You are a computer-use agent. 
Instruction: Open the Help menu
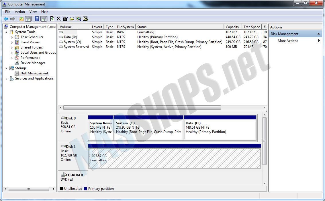tap(45, 12)
